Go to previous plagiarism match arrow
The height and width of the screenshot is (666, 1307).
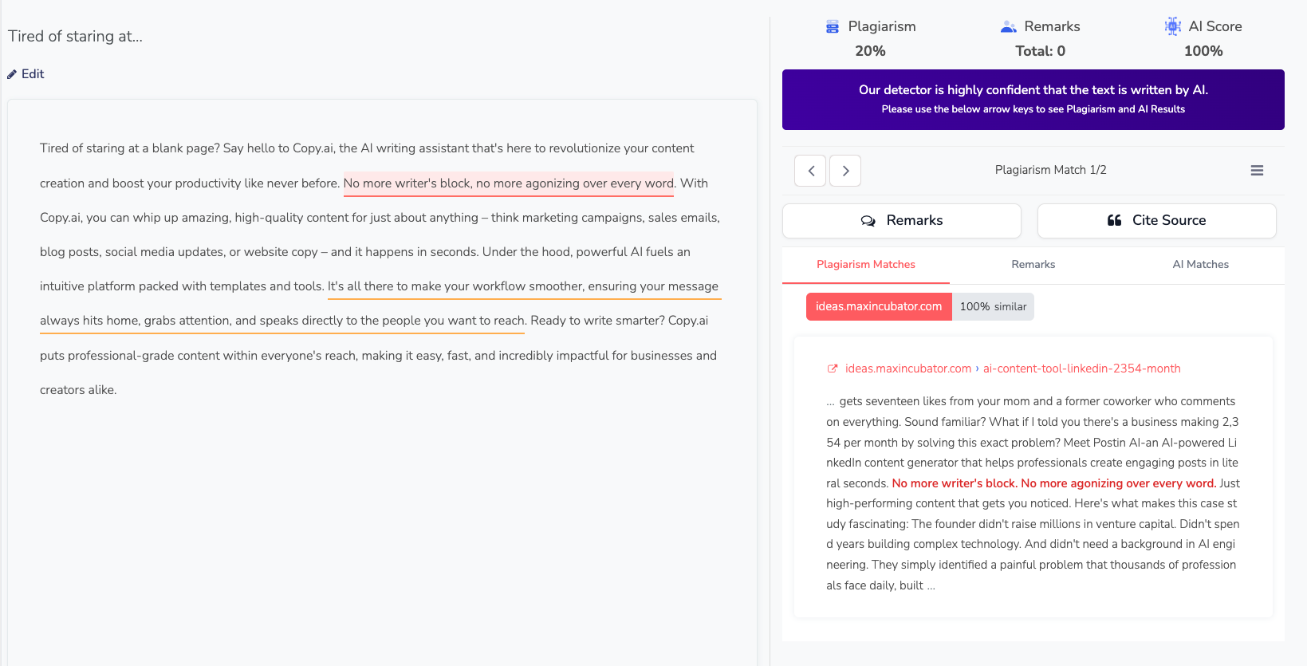pos(810,171)
